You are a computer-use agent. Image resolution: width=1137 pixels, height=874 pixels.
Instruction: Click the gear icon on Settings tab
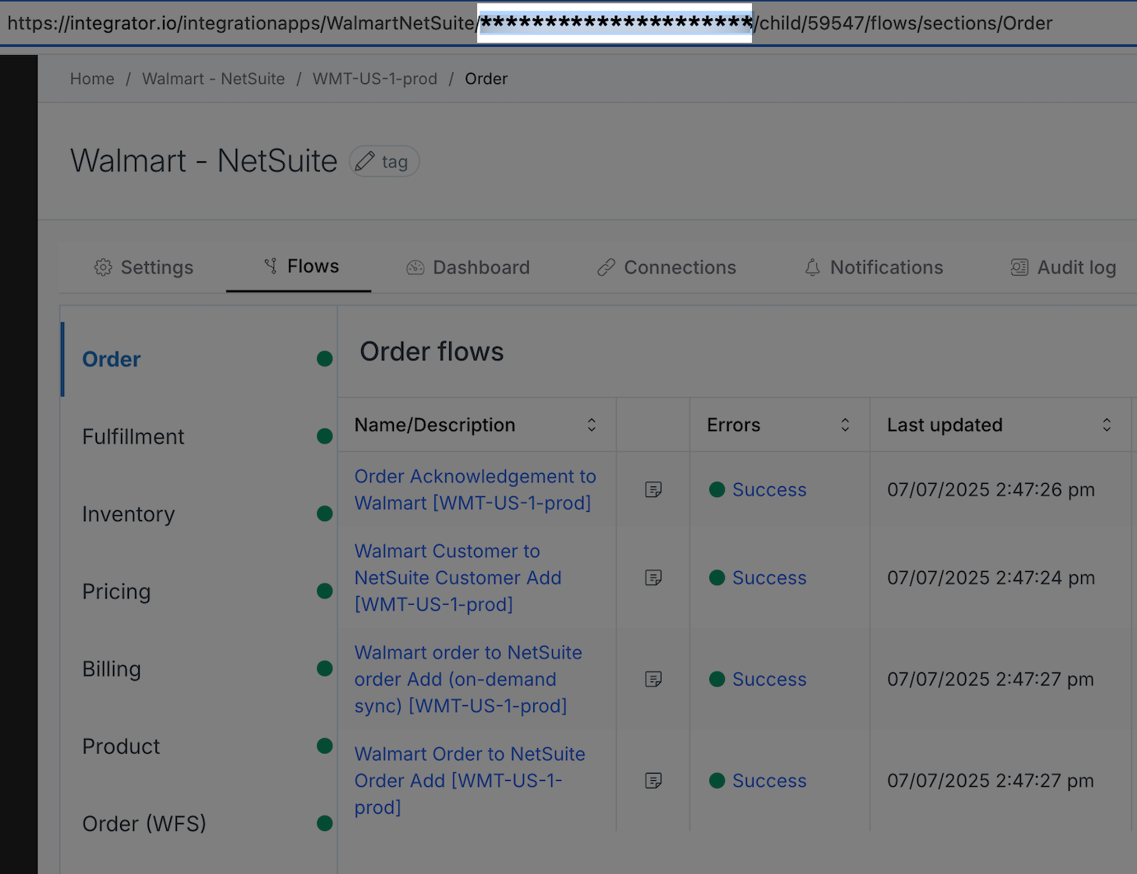click(x=103, y=267)
